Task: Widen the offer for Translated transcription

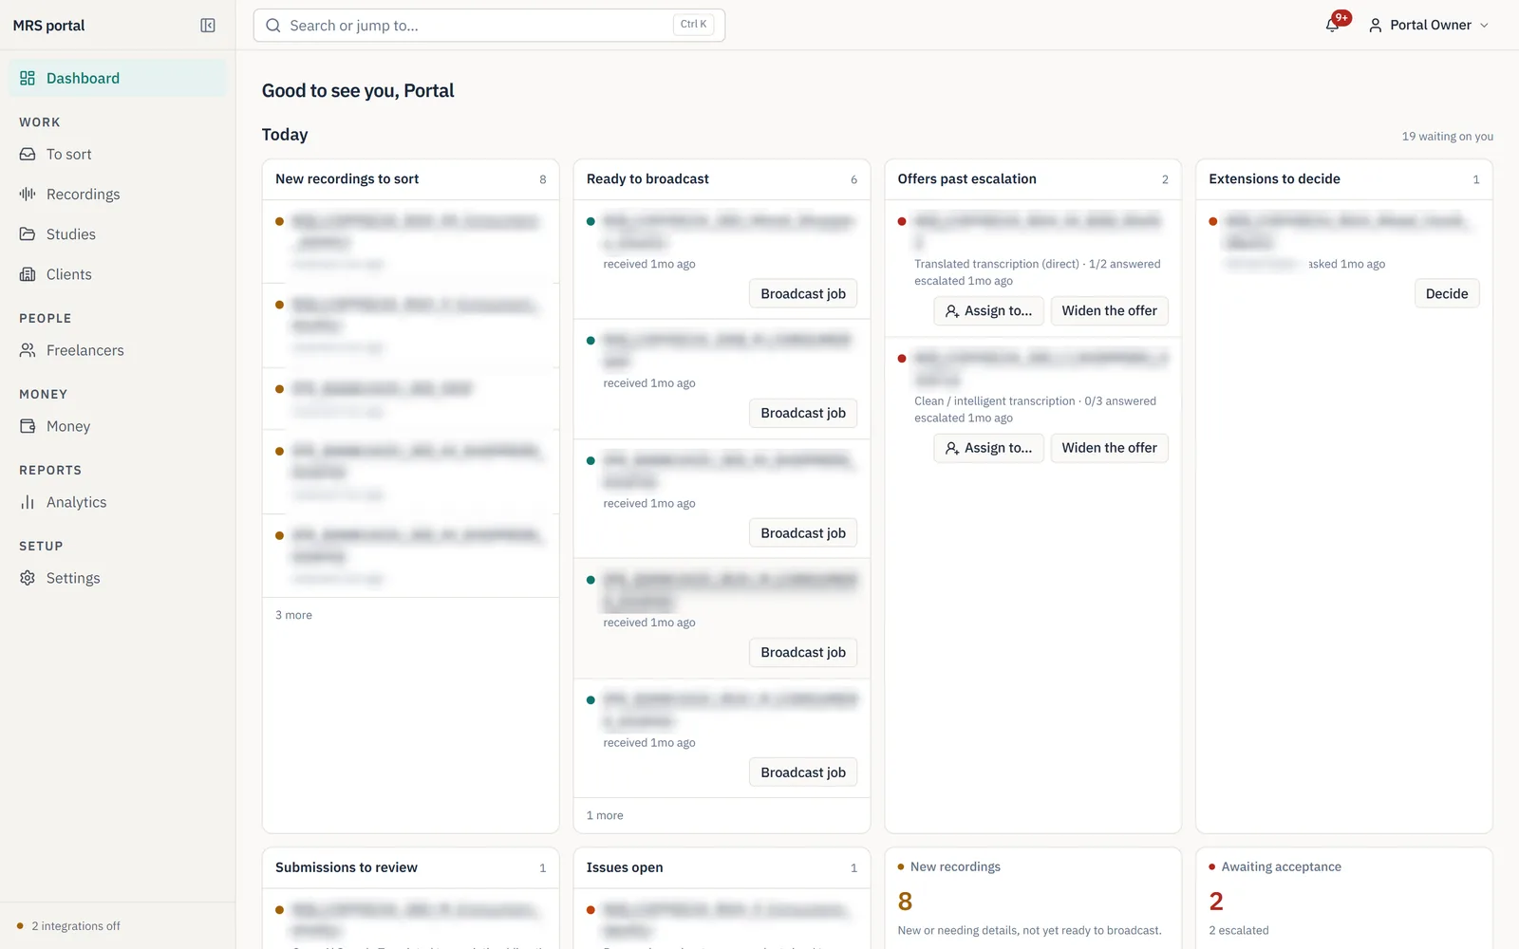Action: coord(1109,311)
